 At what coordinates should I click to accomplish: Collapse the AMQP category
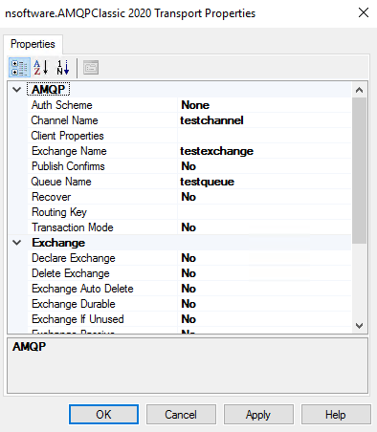point(16,90)
